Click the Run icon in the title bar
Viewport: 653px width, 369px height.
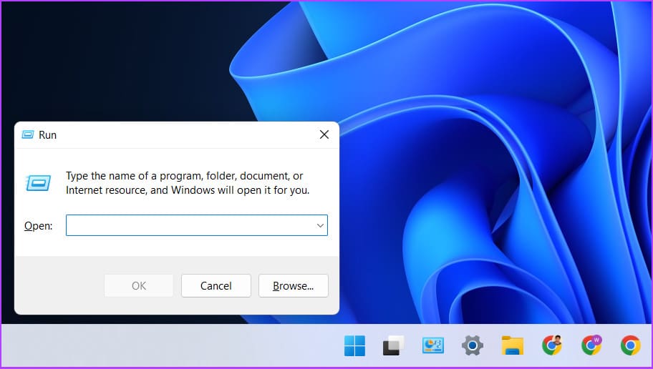[x=27, y=134]
